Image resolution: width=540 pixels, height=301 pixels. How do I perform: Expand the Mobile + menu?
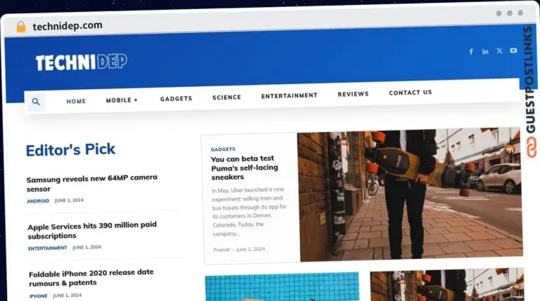click(x=122, y=100)
